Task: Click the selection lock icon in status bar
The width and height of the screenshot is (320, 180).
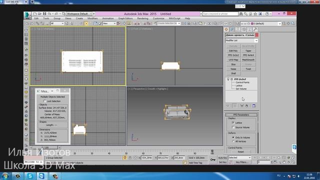Action: click(130, 158)
